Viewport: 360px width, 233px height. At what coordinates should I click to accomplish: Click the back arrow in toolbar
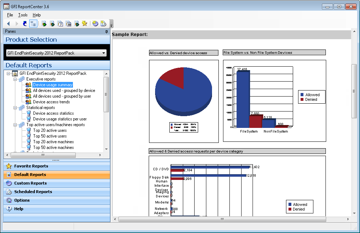point(9,24)
